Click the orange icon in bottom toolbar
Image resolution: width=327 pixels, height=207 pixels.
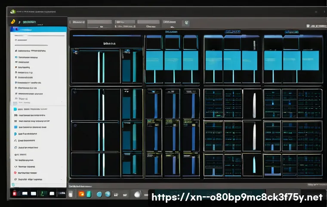tap(81, 194)
